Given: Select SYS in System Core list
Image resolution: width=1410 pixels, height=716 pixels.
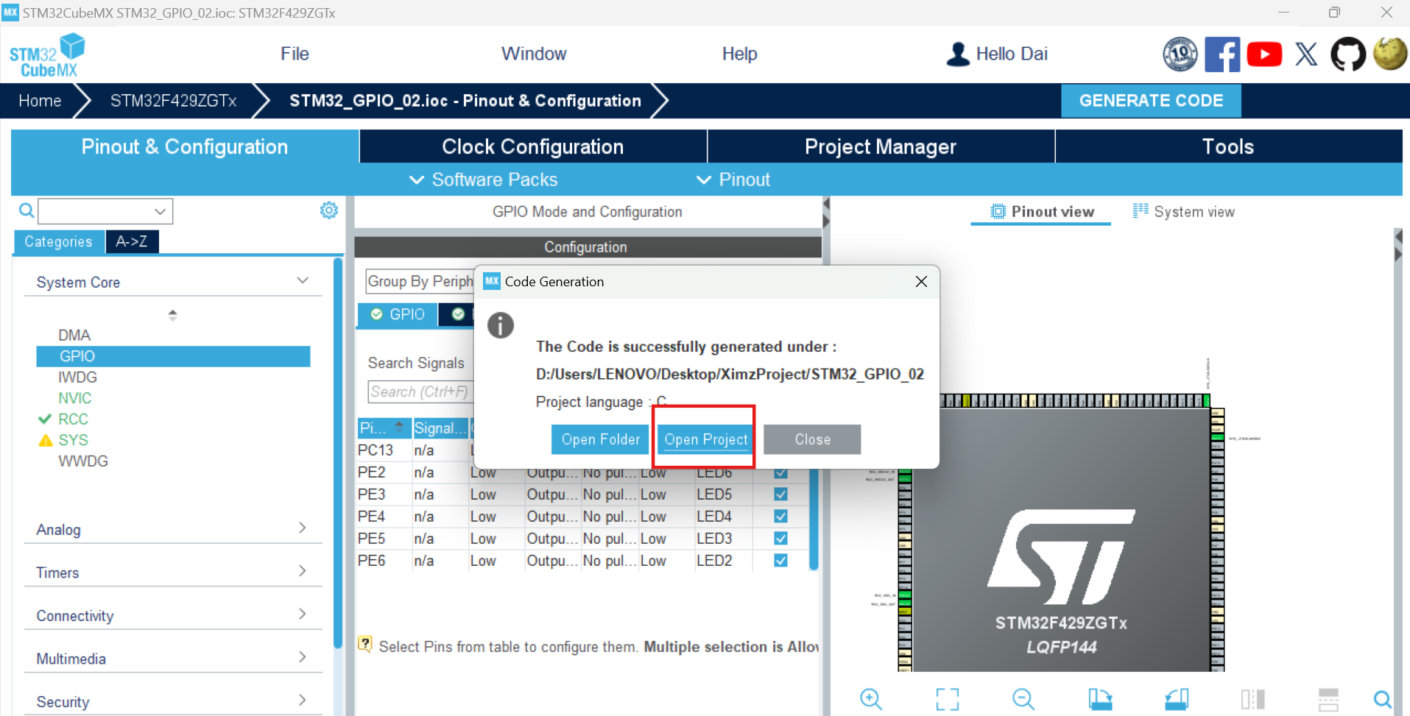Looking at the screenshot, I should (x=73, y=440).
